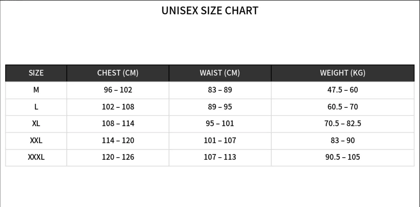Click weight value 83 – 90
420x207 pixels.
[x=343, y=140]
